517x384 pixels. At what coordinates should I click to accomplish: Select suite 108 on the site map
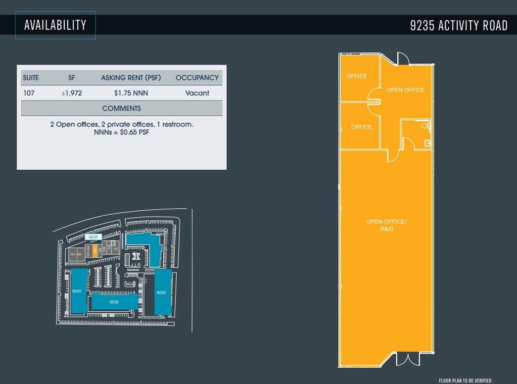pyautogui.click(x=99, y=250)
